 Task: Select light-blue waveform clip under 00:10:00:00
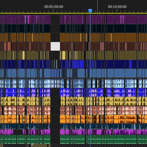[x=119, y=83]
